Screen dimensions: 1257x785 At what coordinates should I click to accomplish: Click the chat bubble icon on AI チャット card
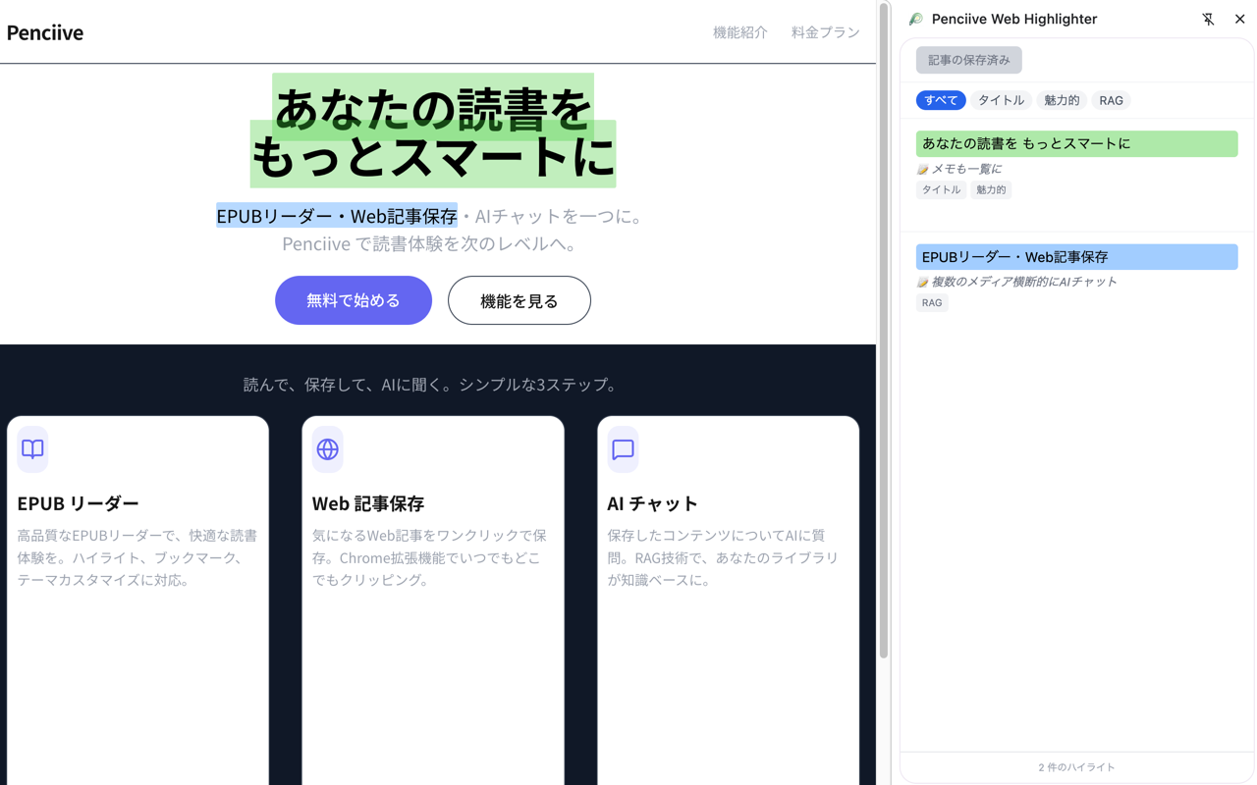(623, 449)
